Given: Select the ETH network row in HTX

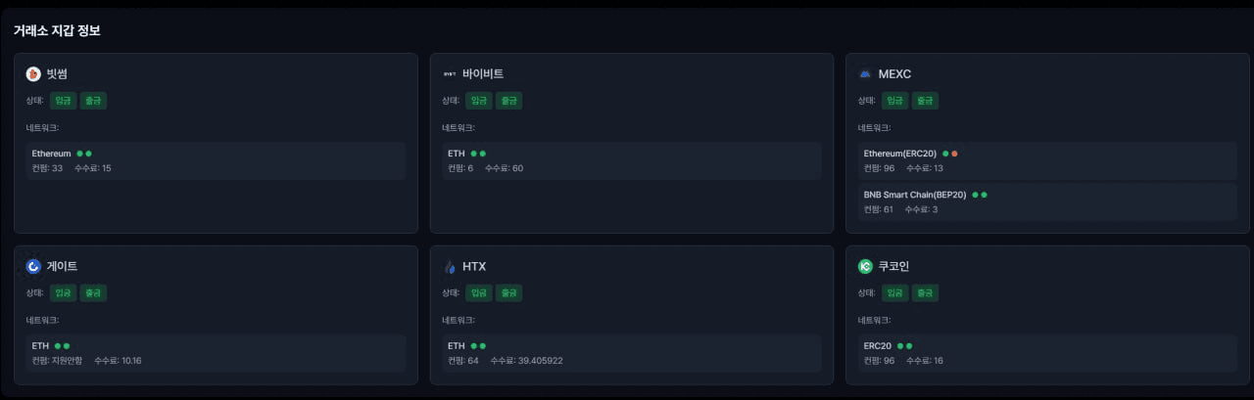Looking at the screenshot, I should pyautogui.click(x=631, y=353).
